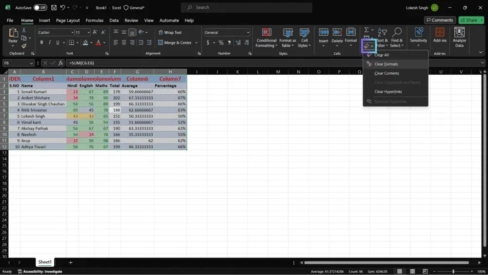Apply Comma Style format
Screen dimensions: 488x275
tap(229, 42)
